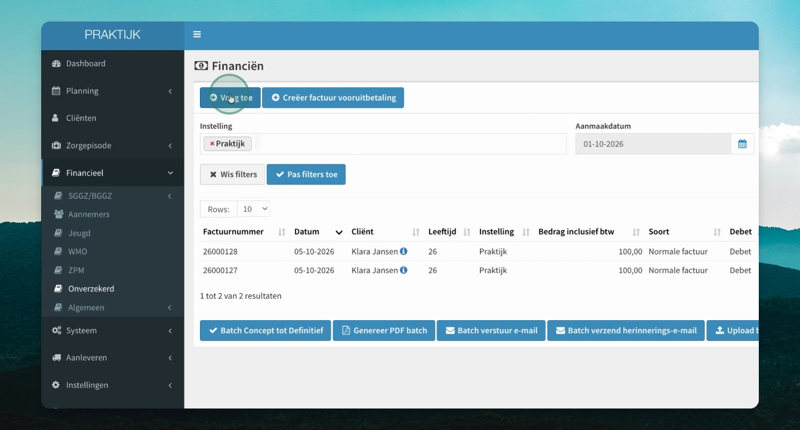This screenshot has width=800, height=430.
Task: Open the Aanmaakdatum calendar picker icon
Action: 742,144
